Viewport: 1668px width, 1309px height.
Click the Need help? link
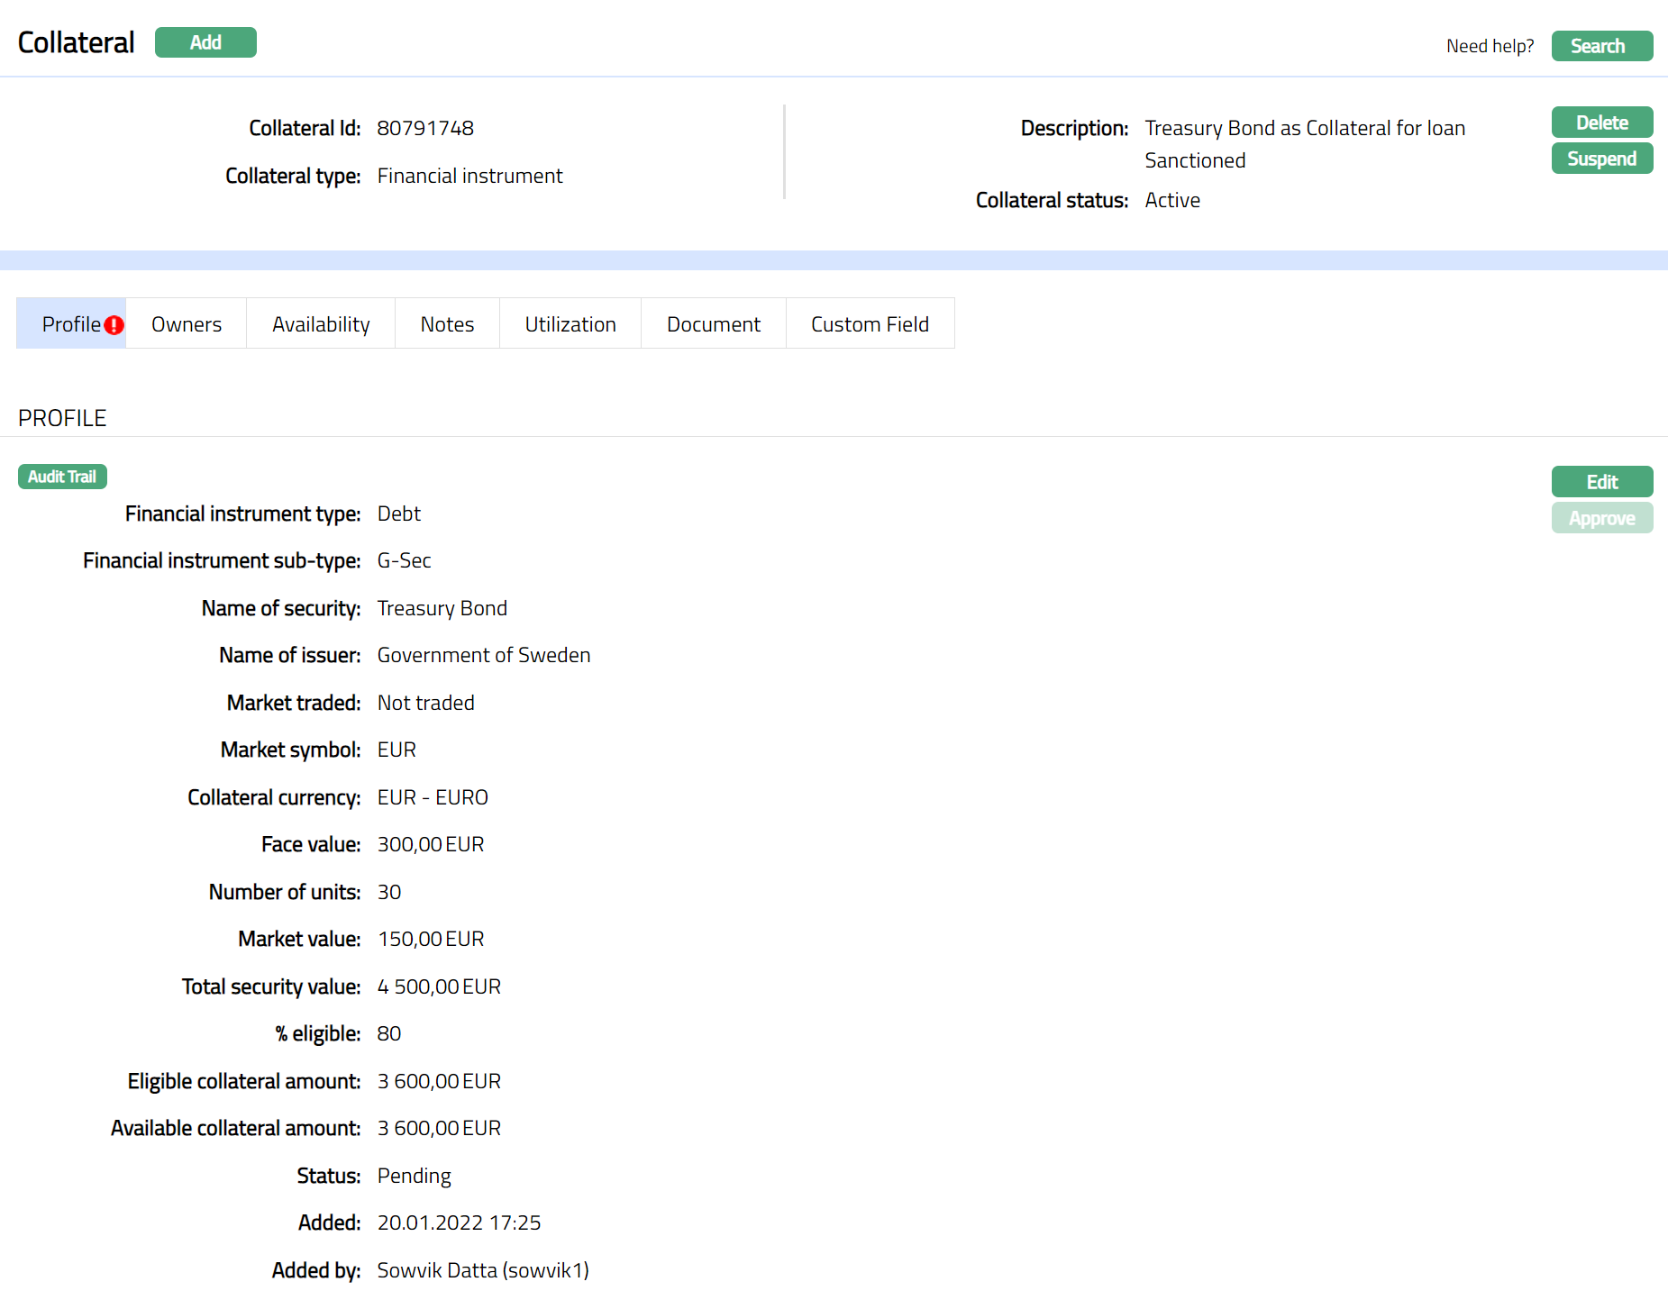1489,46
